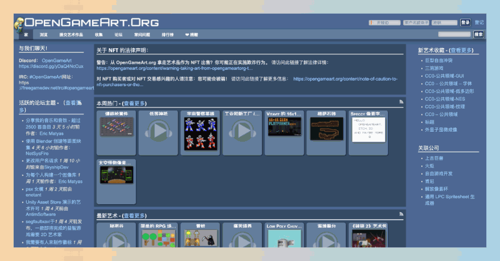Click the OpenID icon in login field
The image size is (500, 261).
[x=371, y=22]
